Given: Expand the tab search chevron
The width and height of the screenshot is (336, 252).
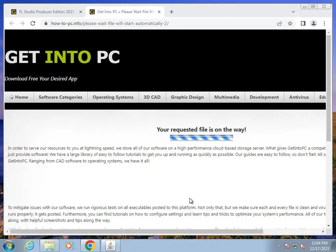Looking at the screenshot, I should [293, 12].
